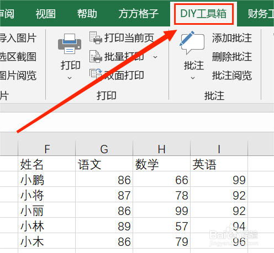274x253 pixels.
Task: Click the 打印当前页 icon
Action: (x=96, y=38)
